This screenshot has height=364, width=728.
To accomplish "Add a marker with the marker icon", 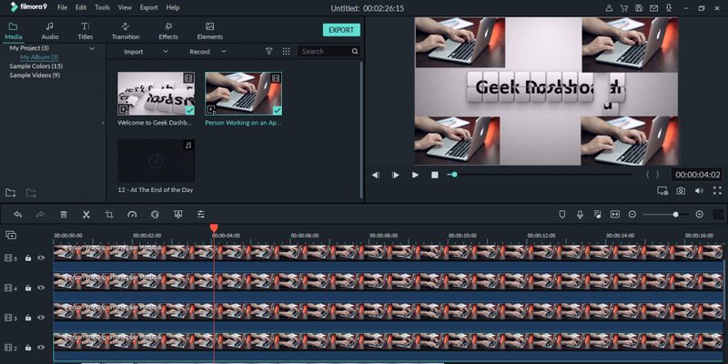I will [562, 215].
